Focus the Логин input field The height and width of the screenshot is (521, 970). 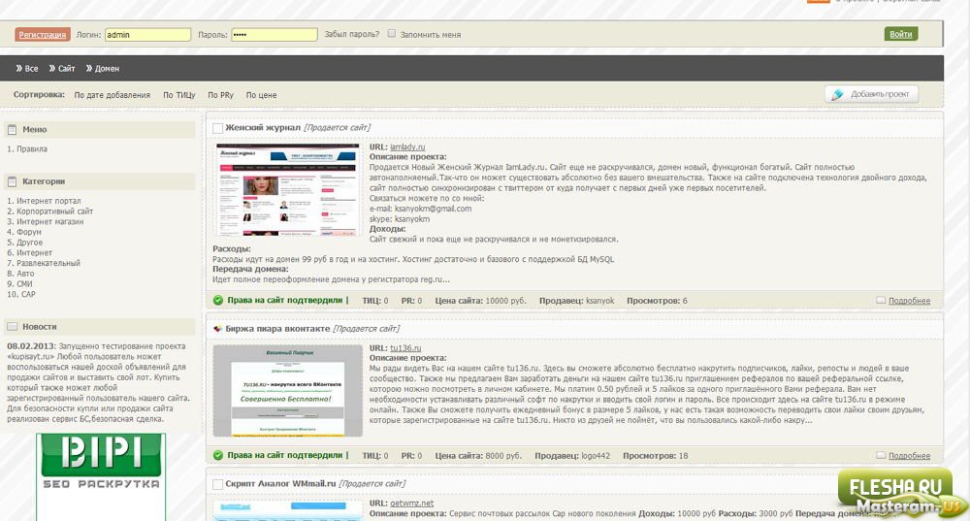pyautogui.click(x=147, y=35)
